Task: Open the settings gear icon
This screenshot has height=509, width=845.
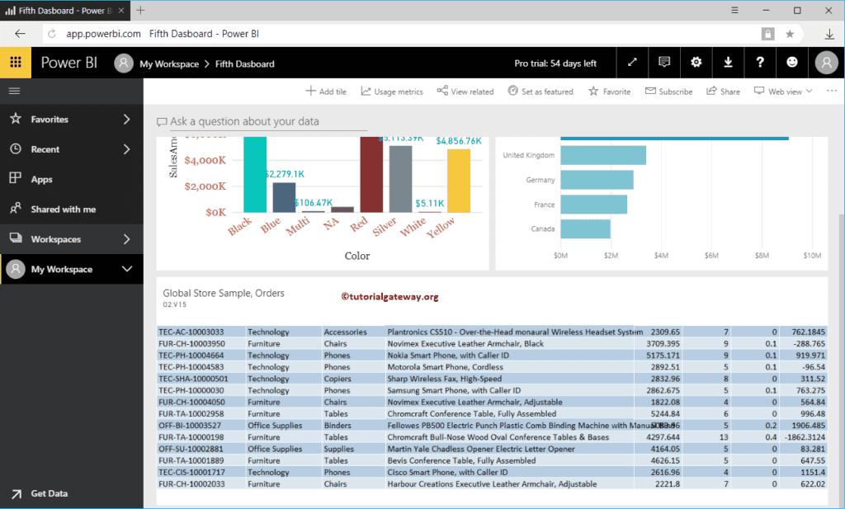Action: coord(696,63)
